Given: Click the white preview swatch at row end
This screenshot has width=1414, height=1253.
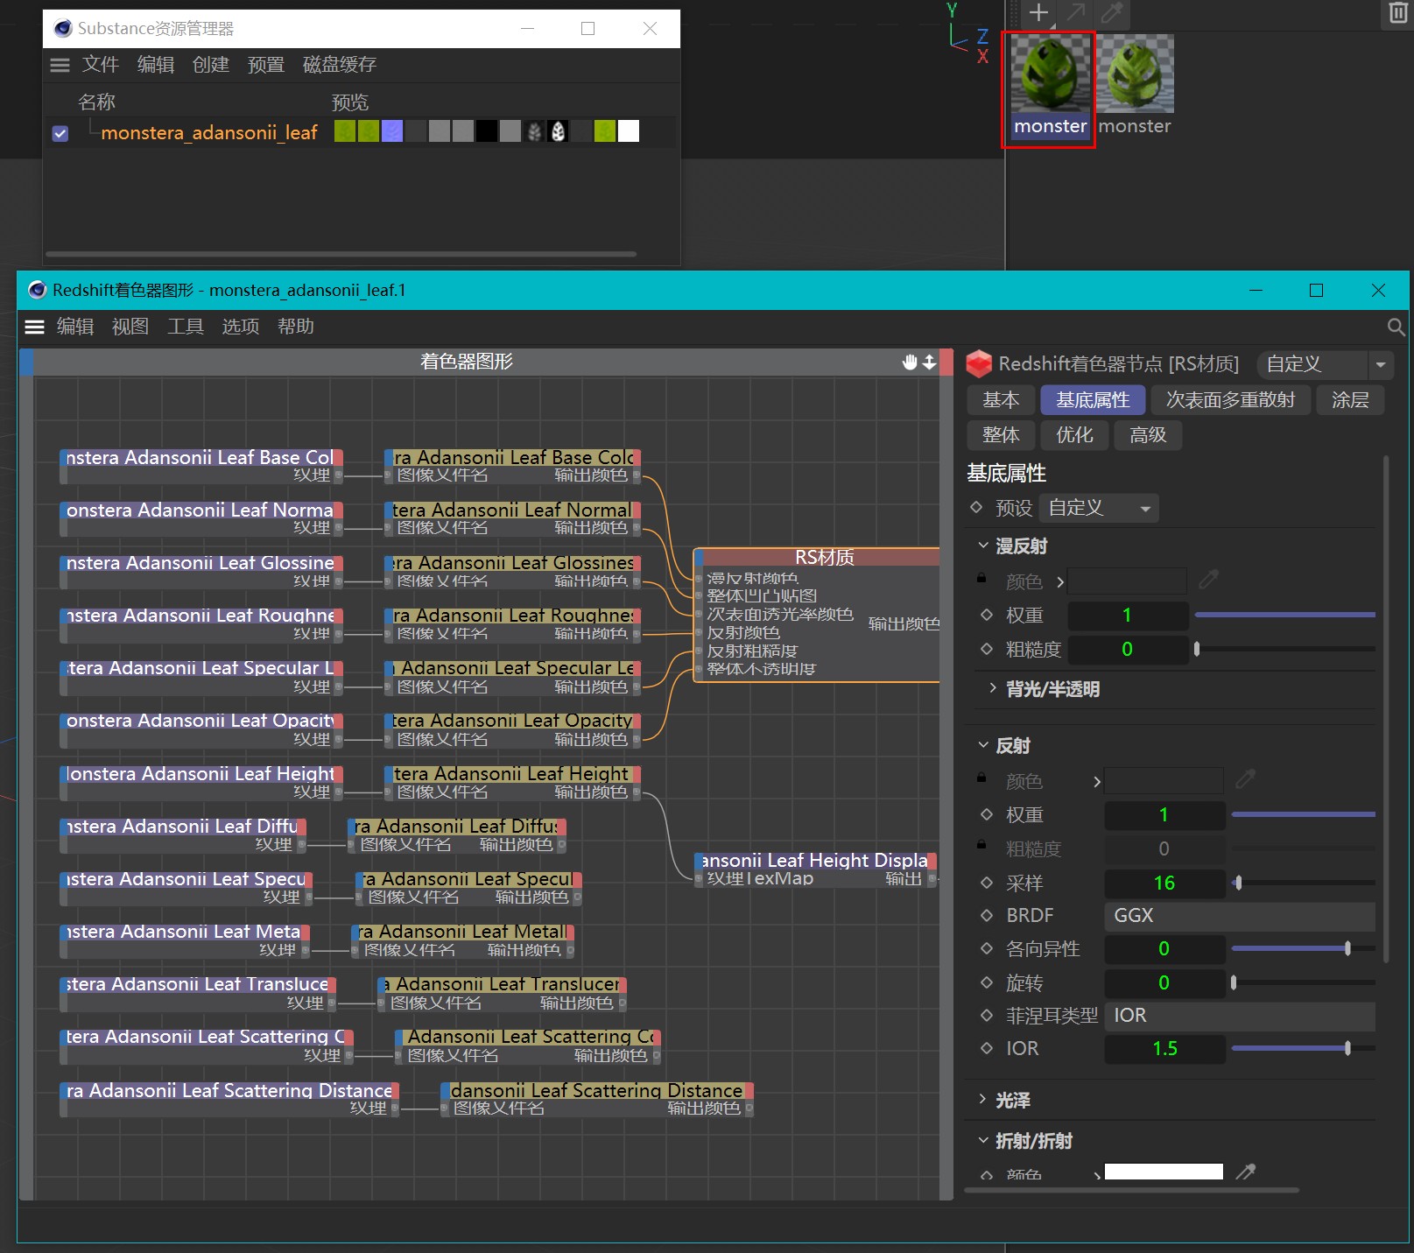Looking at the screenshot, I should (629, 131).
